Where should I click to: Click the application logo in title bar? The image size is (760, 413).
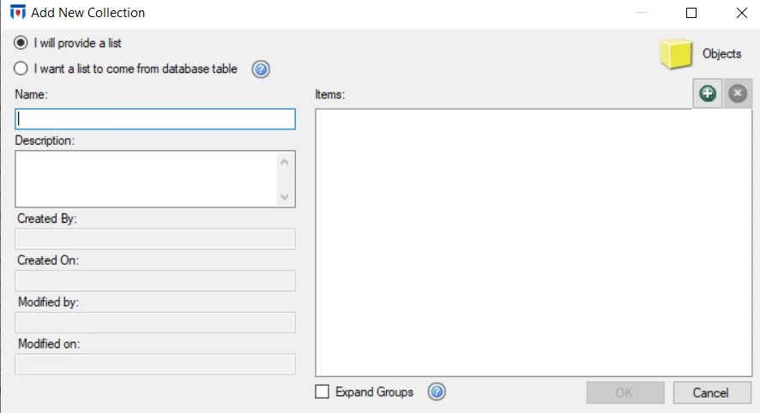pyautogui.click(x=18, y=12)
